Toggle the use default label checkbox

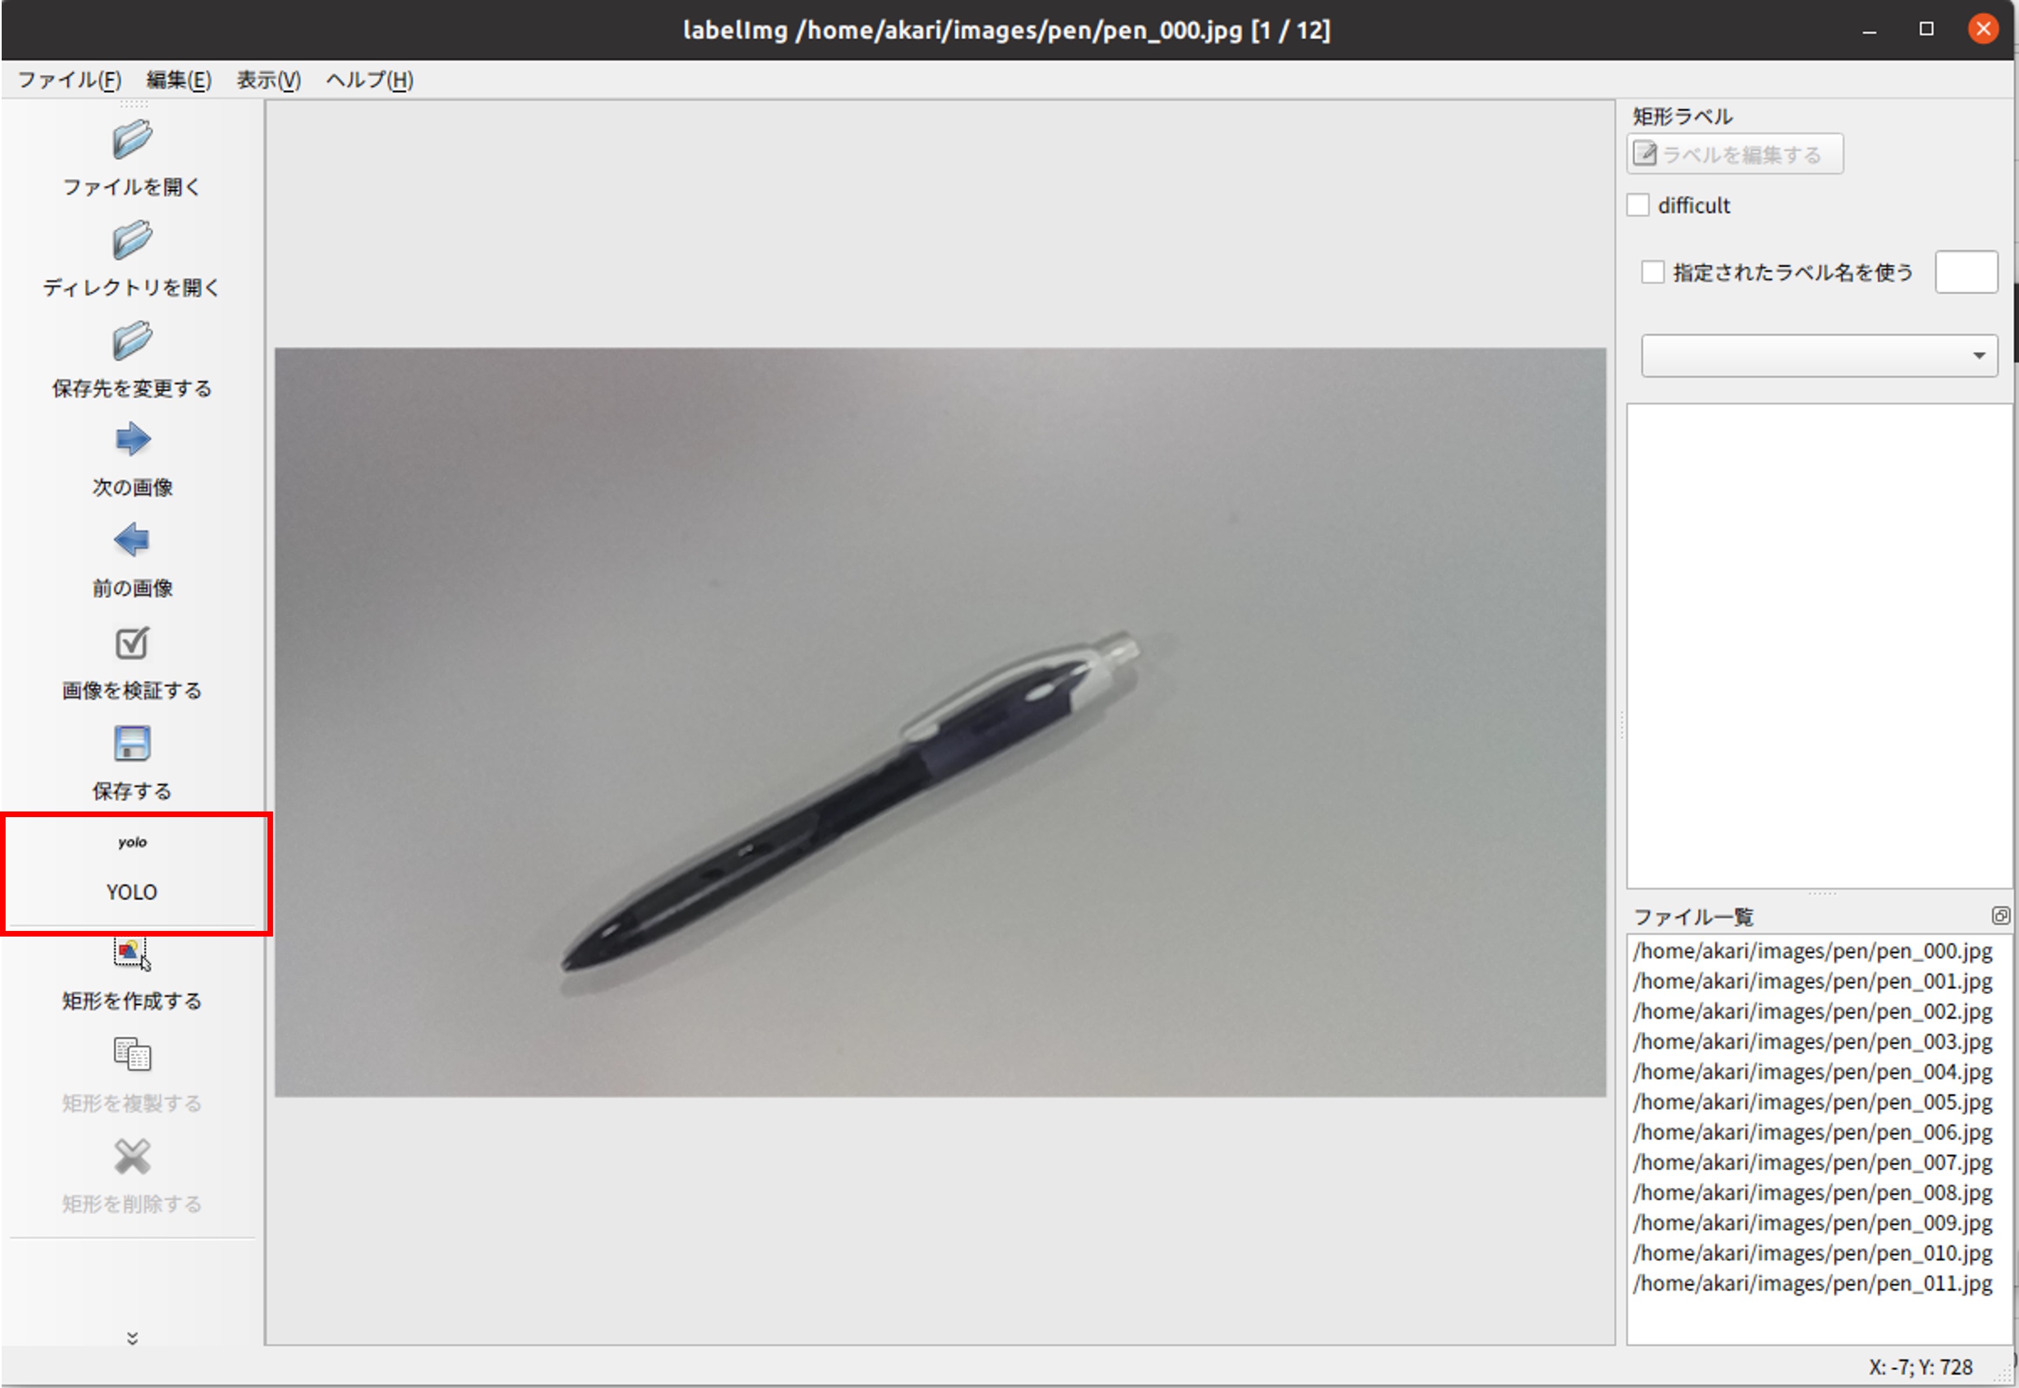[1653, 272]
